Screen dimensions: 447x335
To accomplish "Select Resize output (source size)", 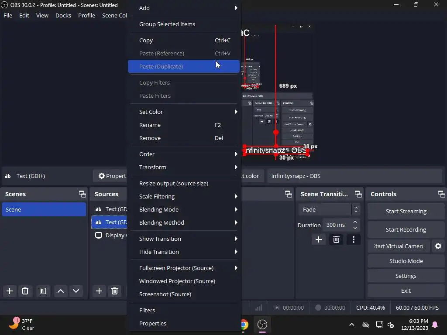I will (x=184, y=184).
